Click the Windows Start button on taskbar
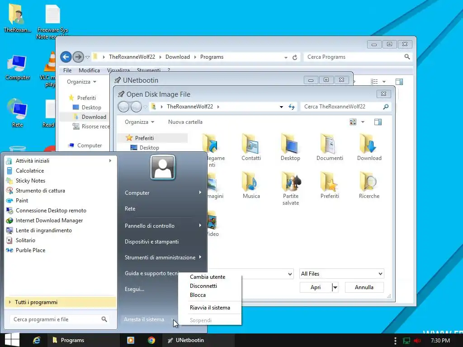The width and height of the screenshot is (463, 347). (x=12, y=340)
